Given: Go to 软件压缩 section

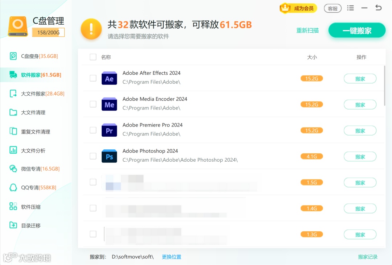Looking at the screenshot, I should pyautogui.click(x=36, y=207).
